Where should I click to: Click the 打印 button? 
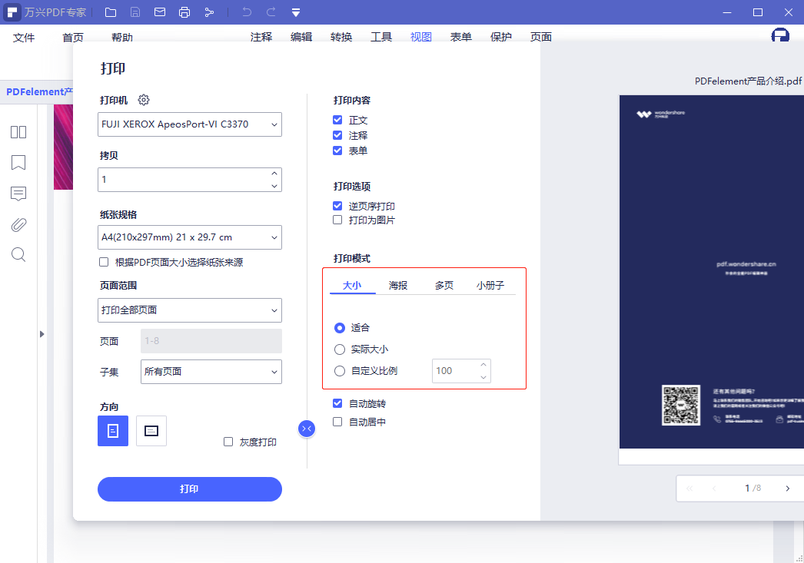[x=189, y=489]
